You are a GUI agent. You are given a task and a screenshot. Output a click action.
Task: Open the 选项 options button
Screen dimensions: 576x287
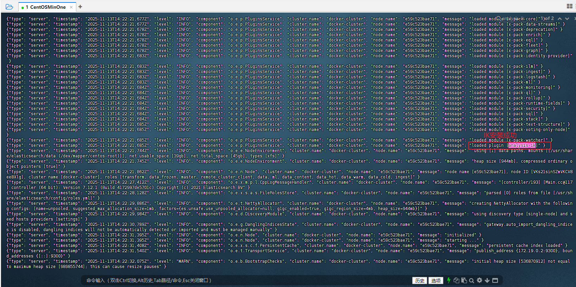[x=436, y=280]
